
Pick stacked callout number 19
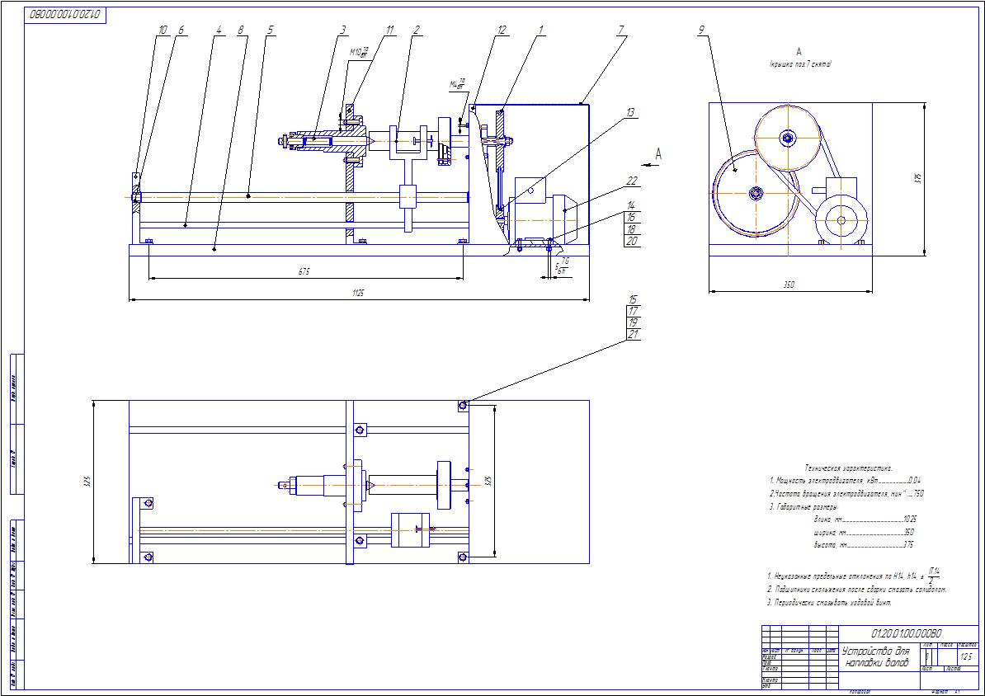pyautogui.click(x=634, y=323)
